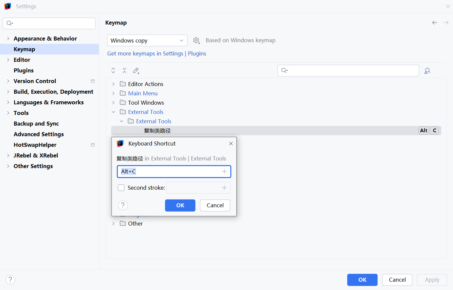
Task: Expand the Editor Actions folder
Action: 113,84
